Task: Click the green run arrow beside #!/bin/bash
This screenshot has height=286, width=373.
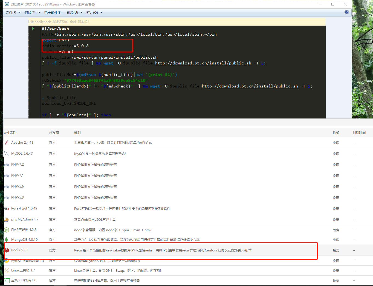Action: pyautogui.click(x=33, y=29)
